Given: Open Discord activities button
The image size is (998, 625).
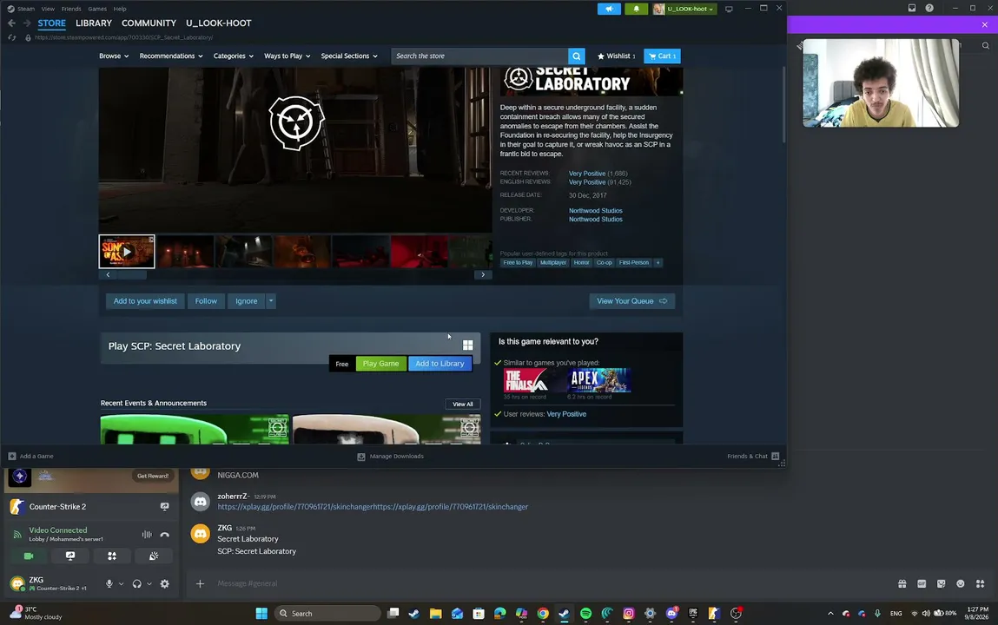Looking at the screenshot, I should pos(112,556).
